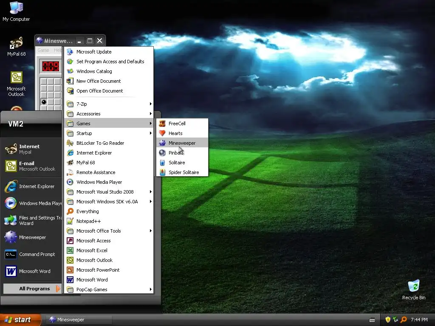
Task: Open Microsoft Word in All Programs list
Action: point(109,280)
